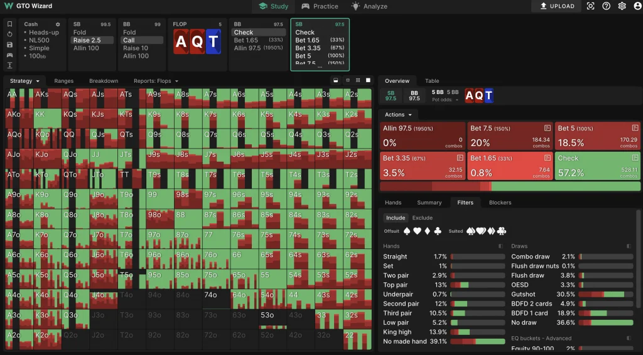This screenshot has height=355, width=643.
Task: Open the Cash settings gear icon
Action: [x=58, y=24]
